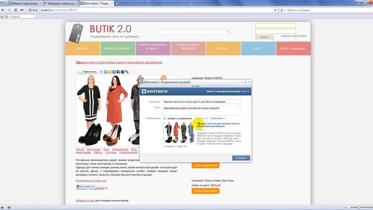The height and width of the screenshot is (210, 373).
Task: Click the 'Романтический' tag link
Action: pyautogui.click(x=128, y=152)
